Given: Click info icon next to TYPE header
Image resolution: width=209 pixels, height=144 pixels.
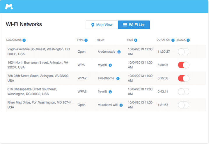Looking at the screenshot, I should point(86,40).
